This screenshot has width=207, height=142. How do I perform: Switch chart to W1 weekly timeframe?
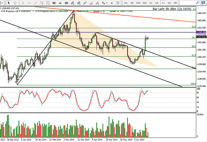point(169,3)
